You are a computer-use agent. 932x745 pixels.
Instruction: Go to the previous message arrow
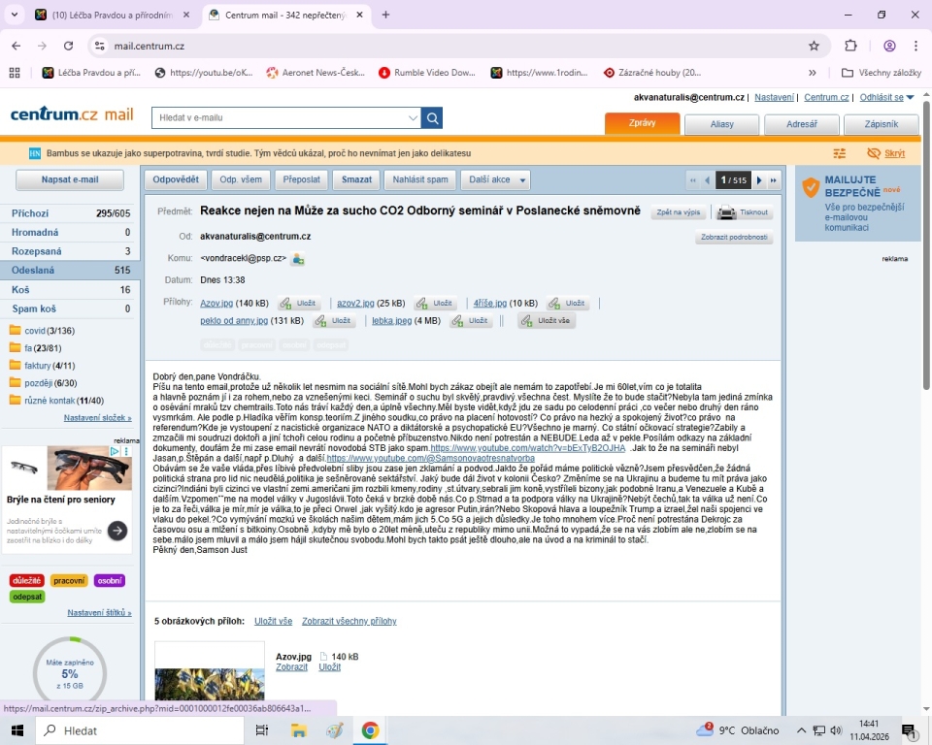click(707, 180)
